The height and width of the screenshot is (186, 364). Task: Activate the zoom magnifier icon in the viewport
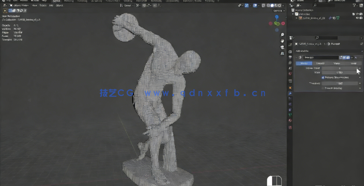pos(282,34)
